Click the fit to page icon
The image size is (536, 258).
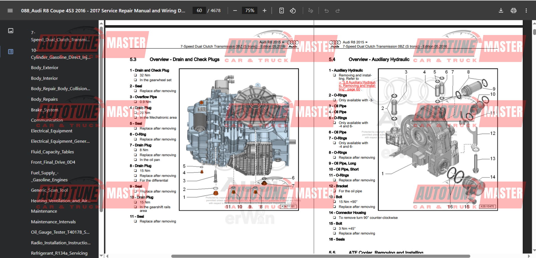coord(281,11)
